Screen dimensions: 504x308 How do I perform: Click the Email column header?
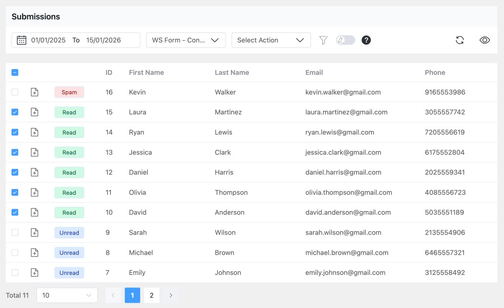click(314, 72)
